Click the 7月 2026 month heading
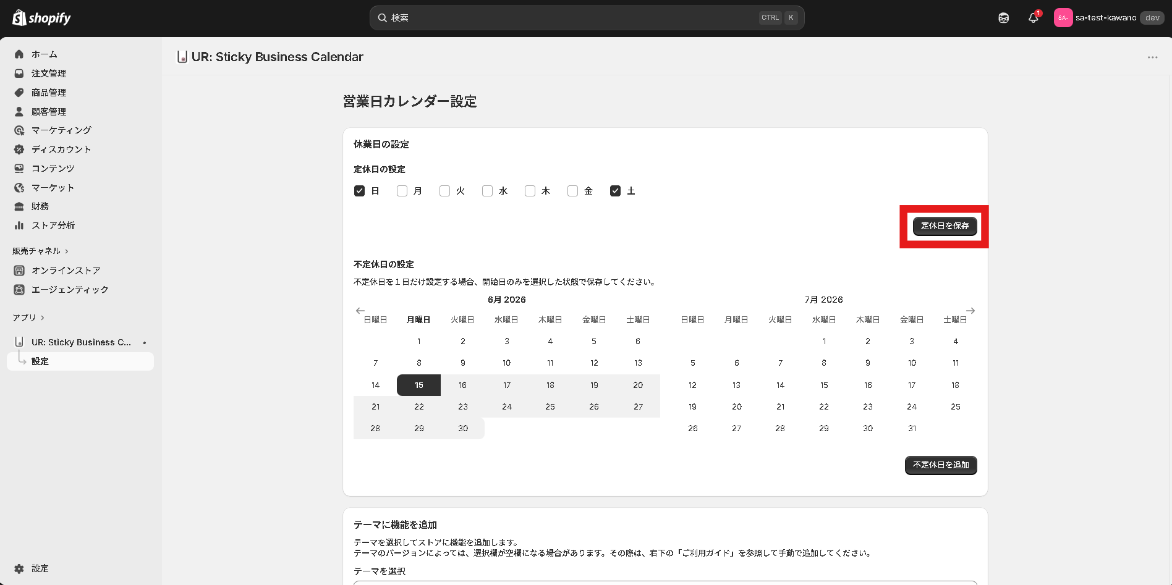 [824, 300]
